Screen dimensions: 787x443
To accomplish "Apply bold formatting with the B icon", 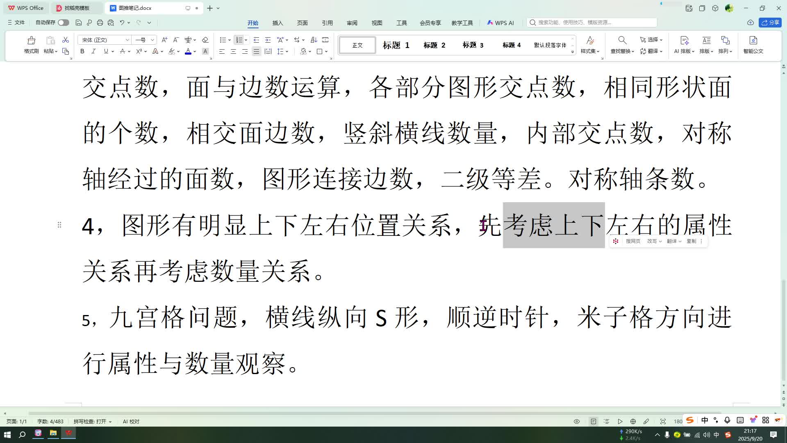I will tap(82, 51).
